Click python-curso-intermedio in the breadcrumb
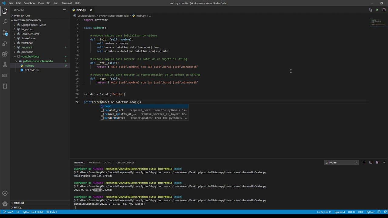 [114, 16]
